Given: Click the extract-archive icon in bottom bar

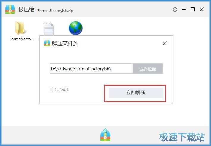Looking at the screenshot, I should [x=105, y=135].
